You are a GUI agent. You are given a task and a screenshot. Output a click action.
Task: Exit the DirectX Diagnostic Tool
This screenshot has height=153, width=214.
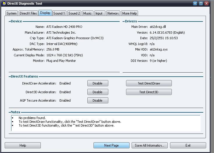(x=188, y=145)
